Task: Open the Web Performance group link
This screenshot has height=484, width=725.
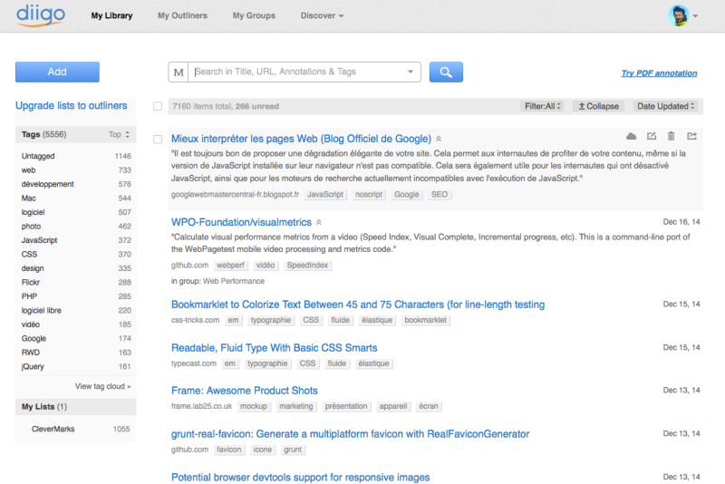Action: point(234,281)
